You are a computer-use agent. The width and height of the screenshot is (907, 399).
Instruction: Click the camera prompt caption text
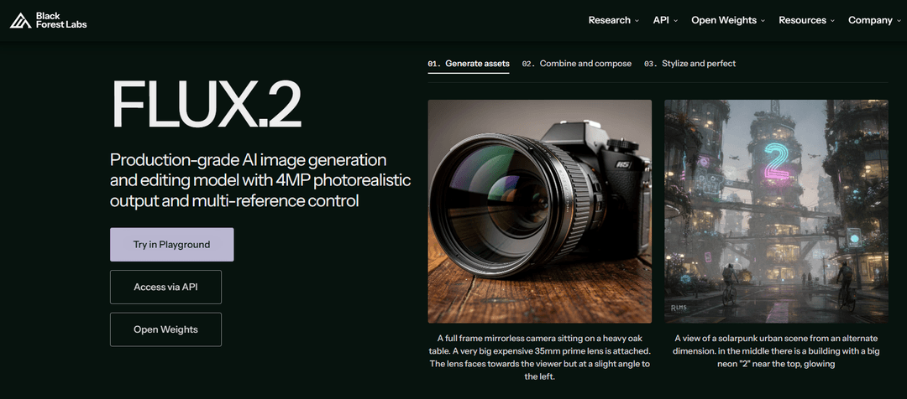coord(539,357)
